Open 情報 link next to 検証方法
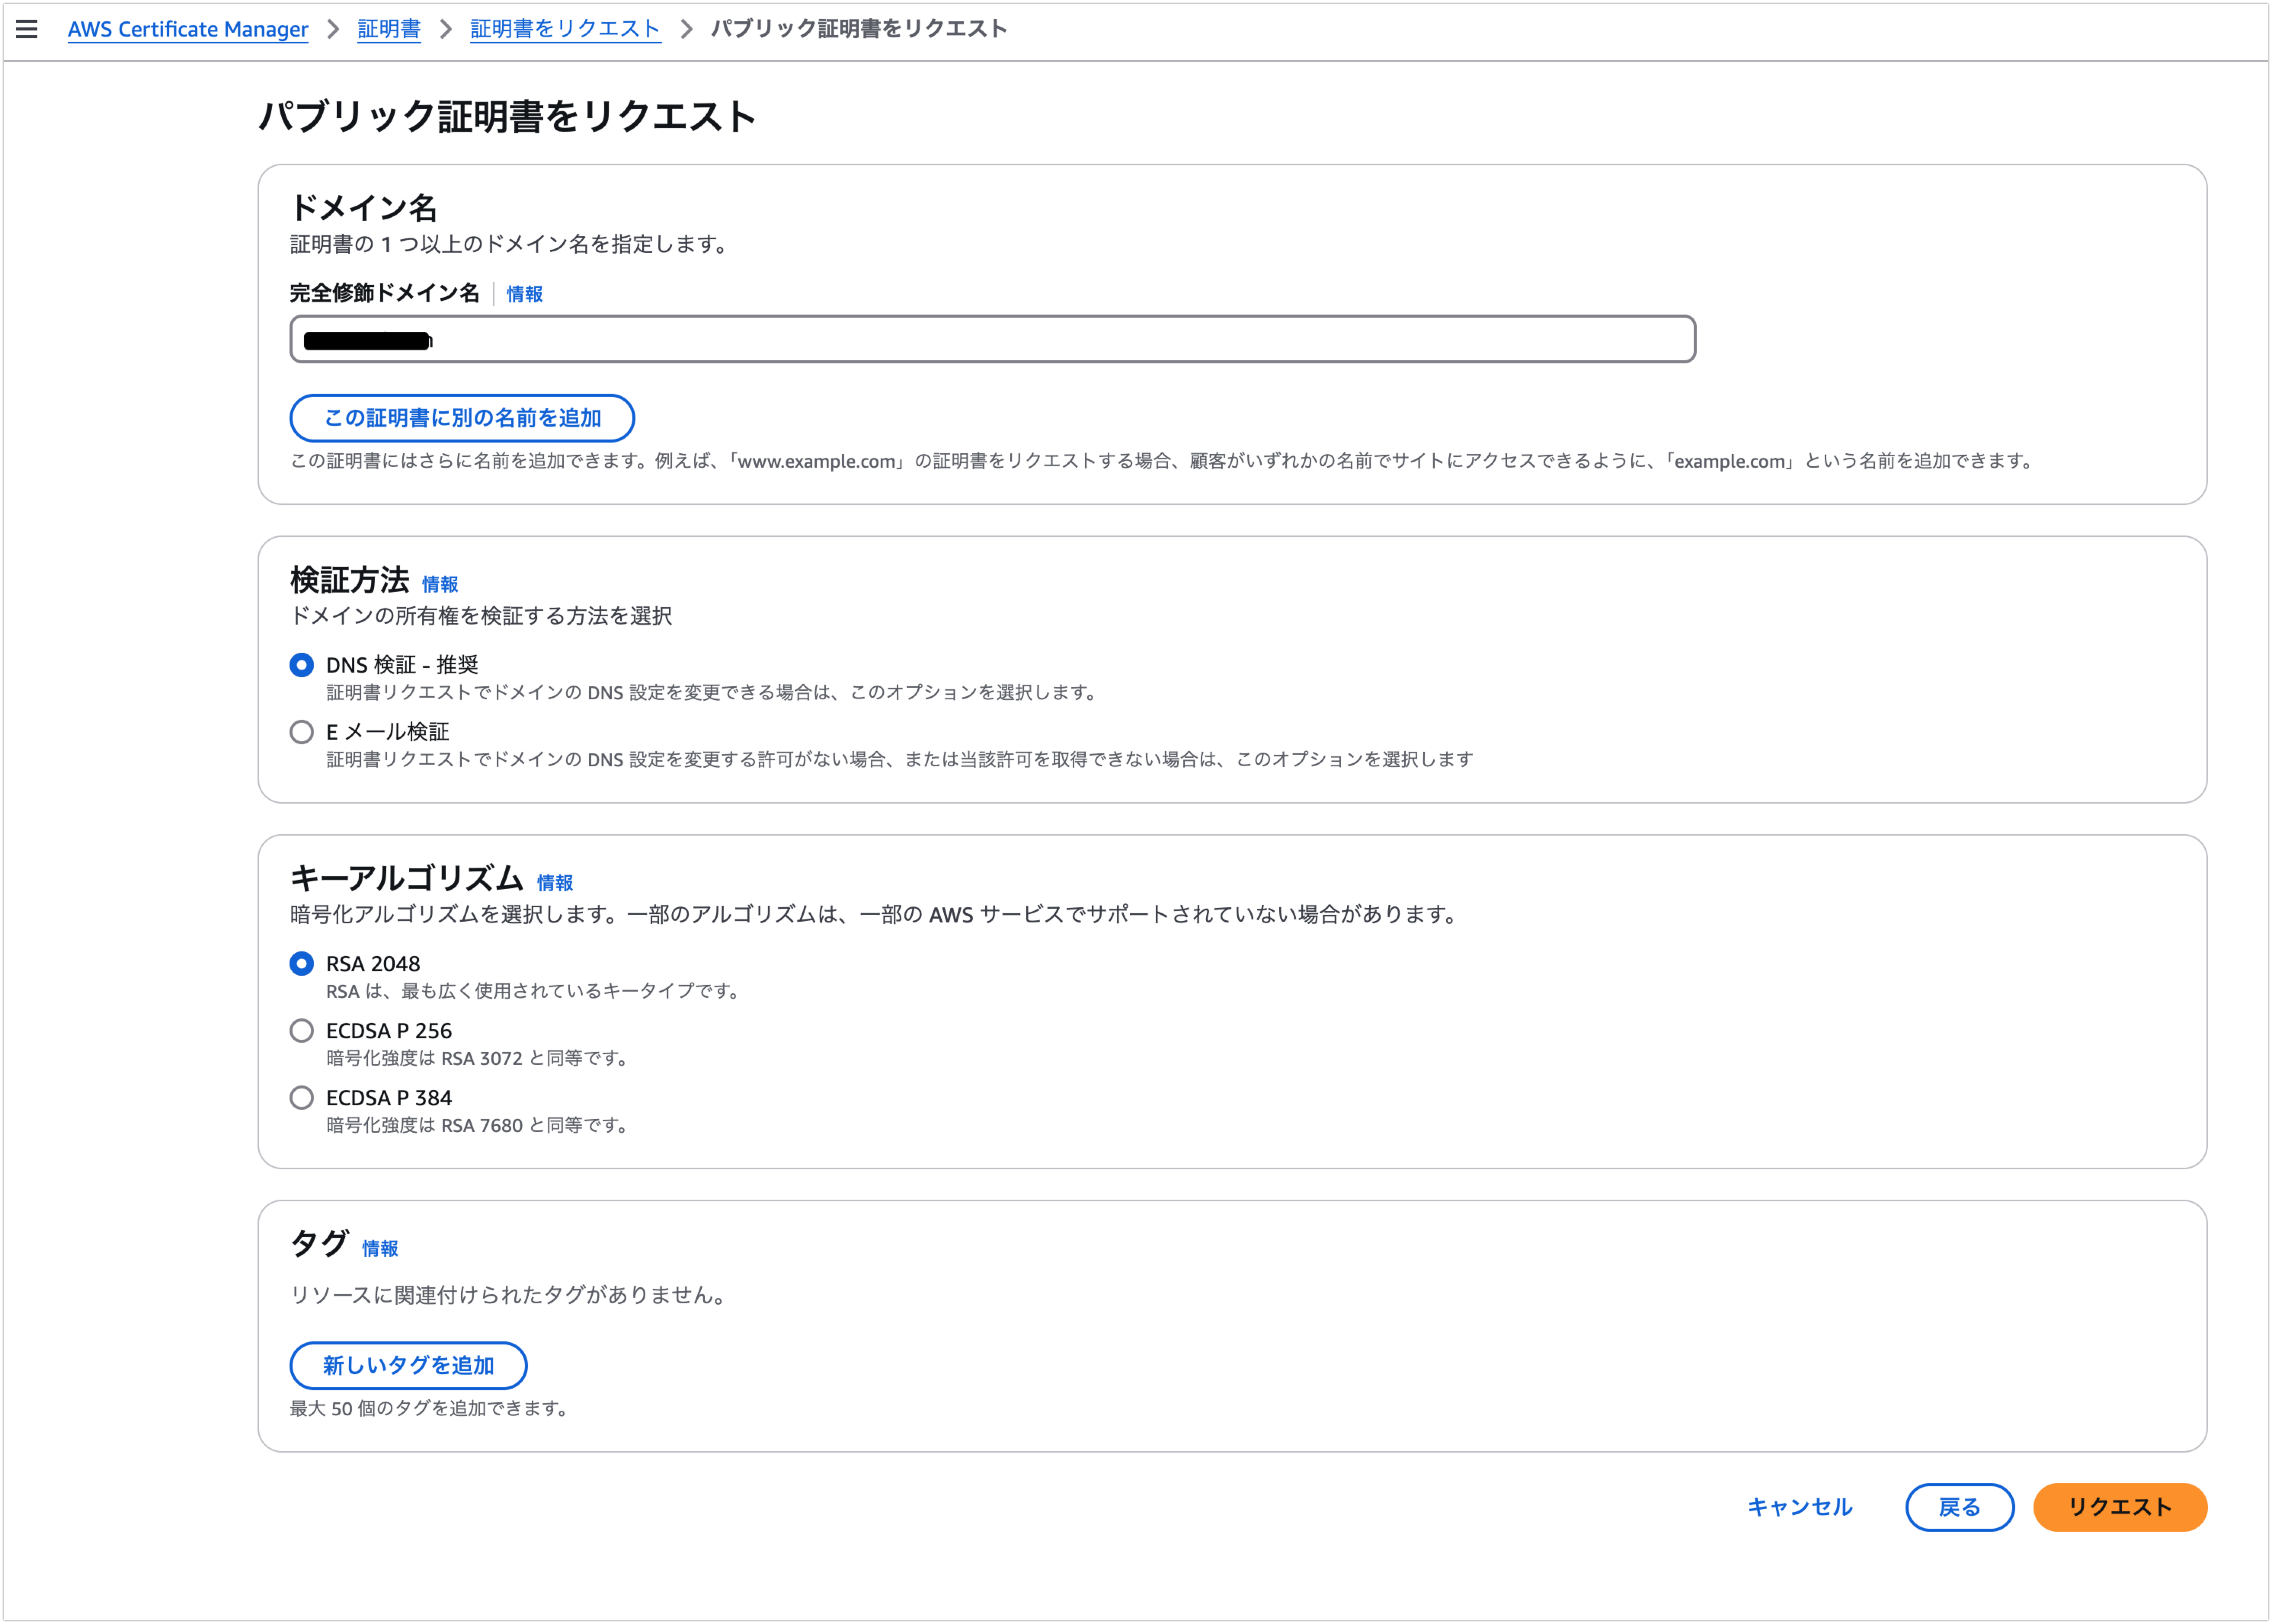The height and width of the screenshot is (1624, 2272). pyautogui.click(x=440, y=584)
